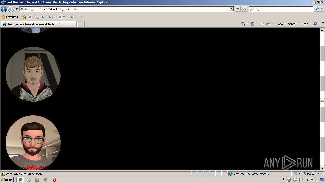Select the Lockwood Publishing tab
The height and width of the screenshot is (183, 325).
39,24
